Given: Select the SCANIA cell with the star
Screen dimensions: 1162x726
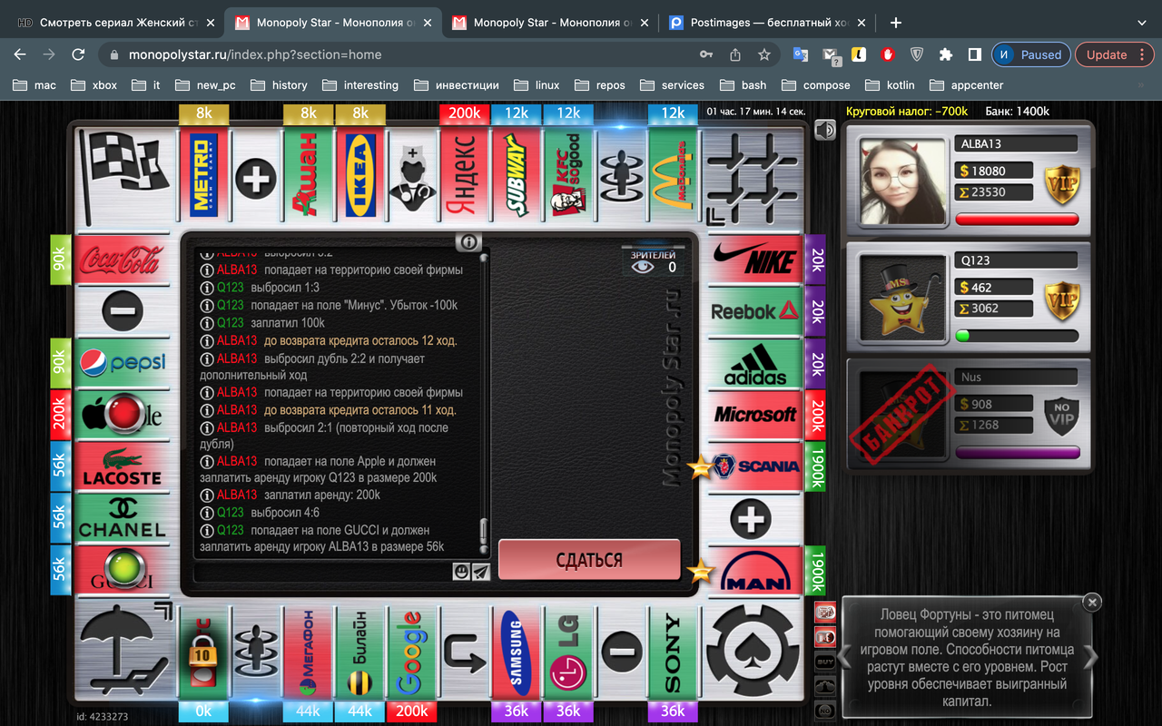Looking at the screenshot, I should coord(755,466).
